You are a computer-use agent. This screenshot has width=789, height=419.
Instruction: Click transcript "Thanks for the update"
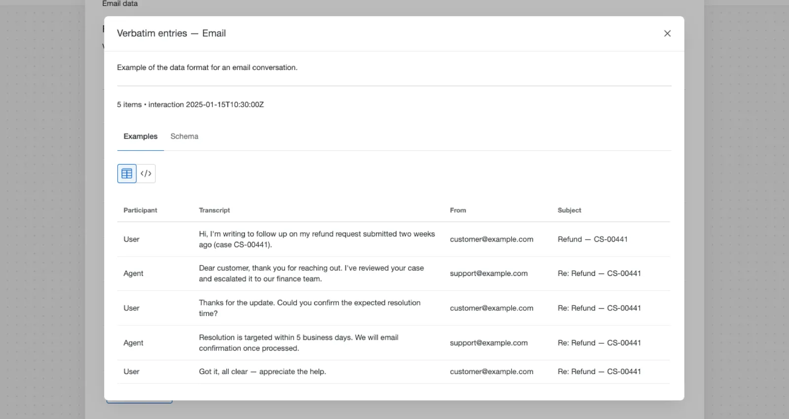(x=310, y=308)
